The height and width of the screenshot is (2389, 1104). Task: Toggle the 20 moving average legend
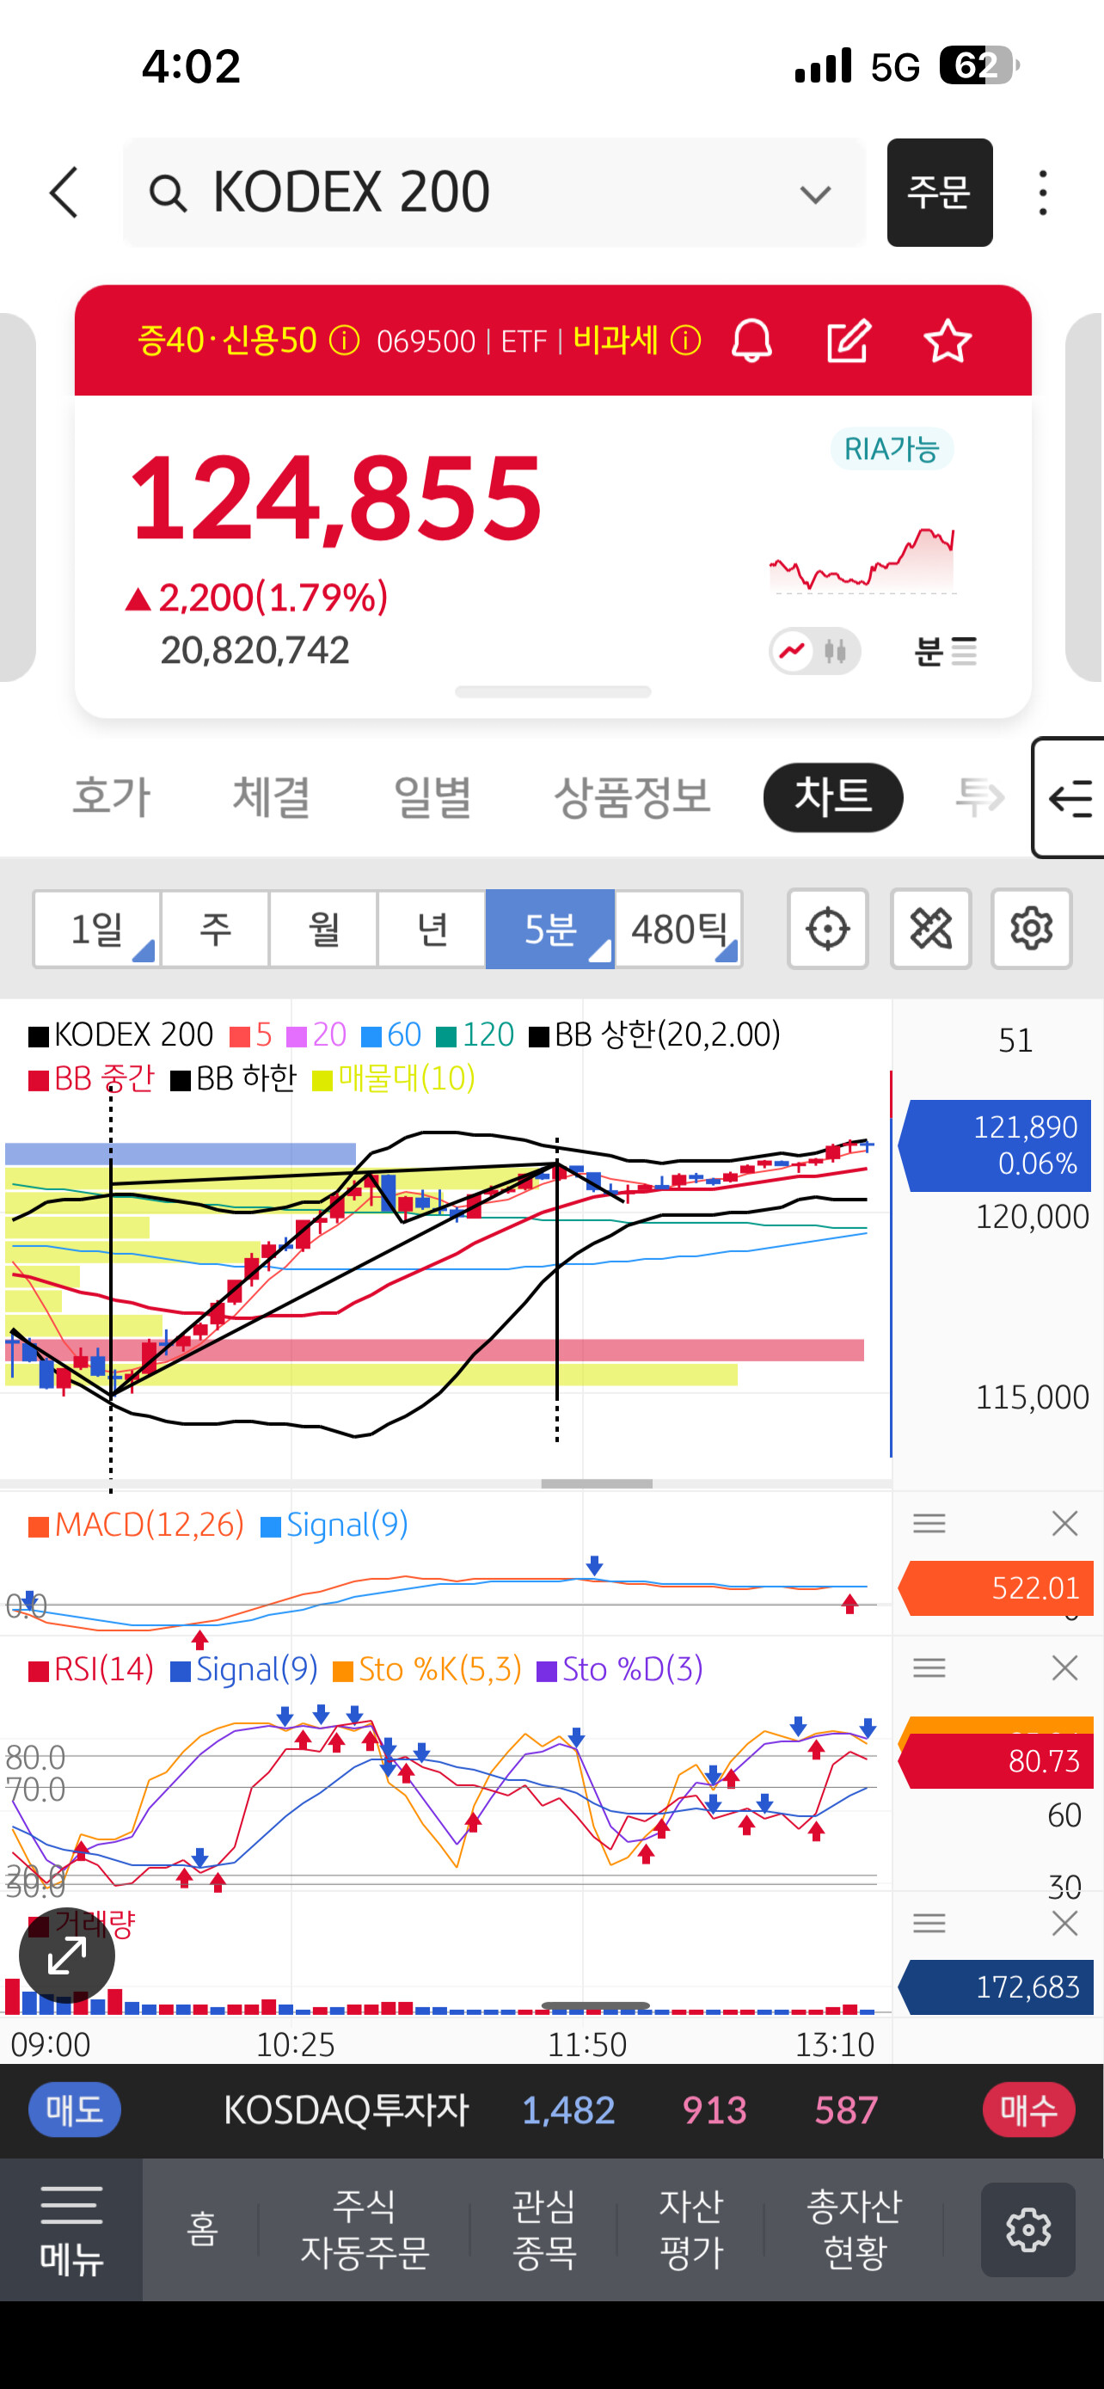[317, 1034]
